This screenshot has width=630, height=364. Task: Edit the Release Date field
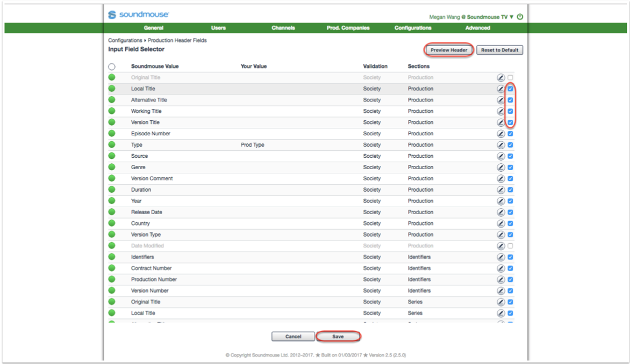tap(500, 212)
